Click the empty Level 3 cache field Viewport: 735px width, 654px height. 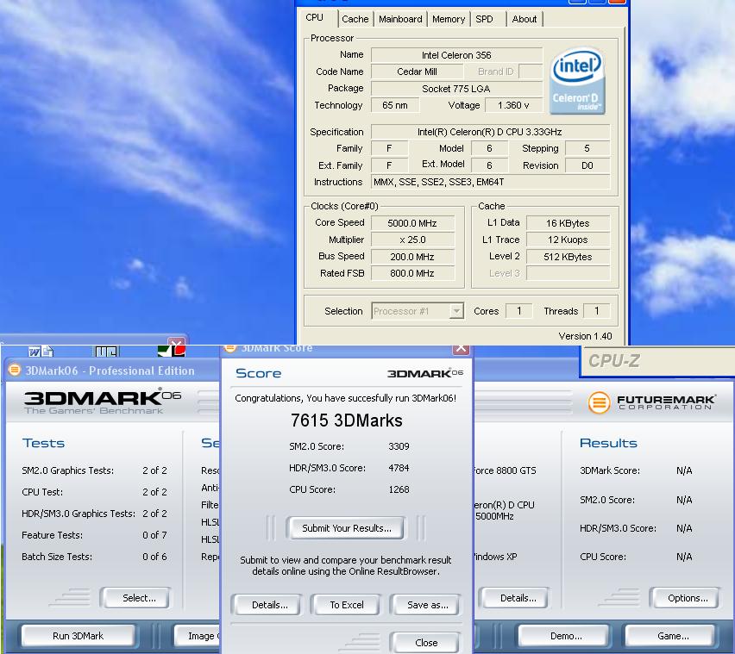coord(568,273)
